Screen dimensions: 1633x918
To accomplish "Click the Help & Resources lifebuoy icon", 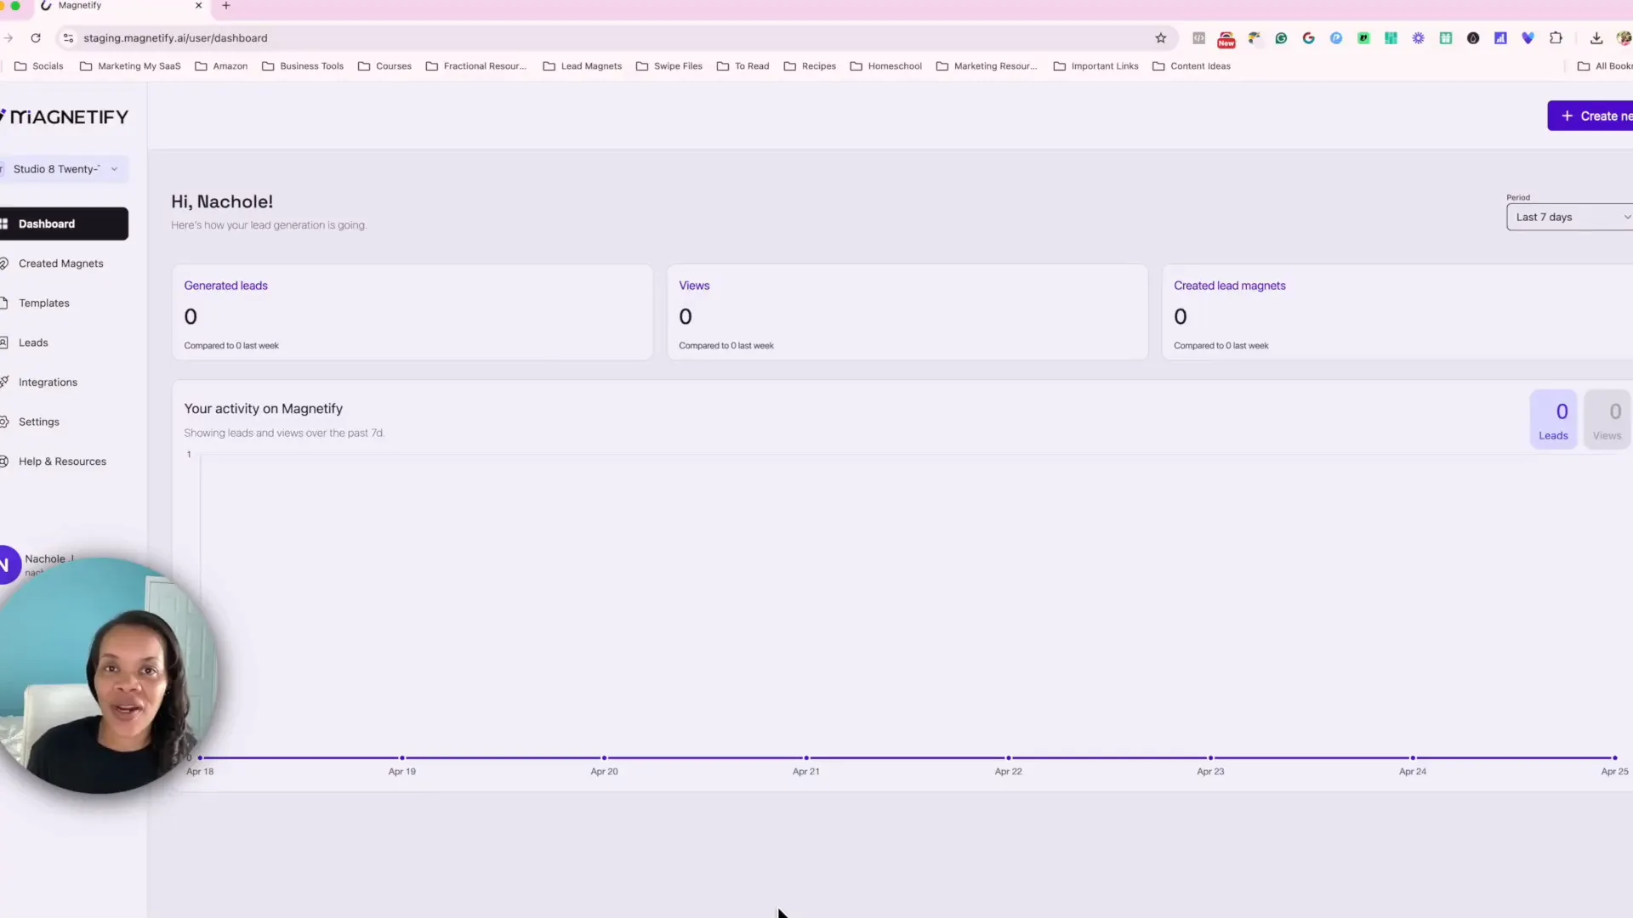I will [x=3, y=462].
